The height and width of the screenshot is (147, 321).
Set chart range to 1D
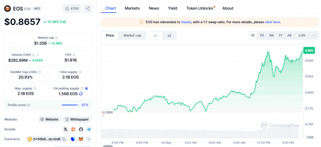[253, 35]
